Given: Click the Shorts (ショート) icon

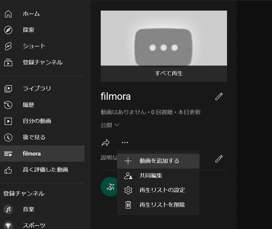Looking at the screenshot, I should click(x=8, y=46).
